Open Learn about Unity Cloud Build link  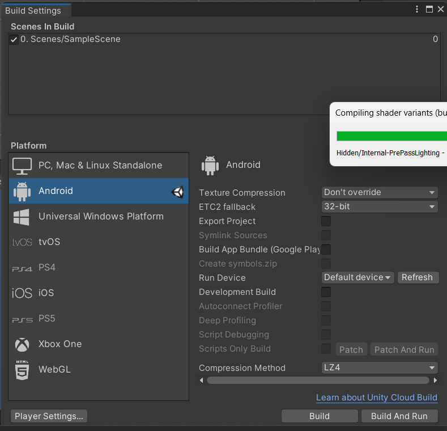(x=377, y=398)
